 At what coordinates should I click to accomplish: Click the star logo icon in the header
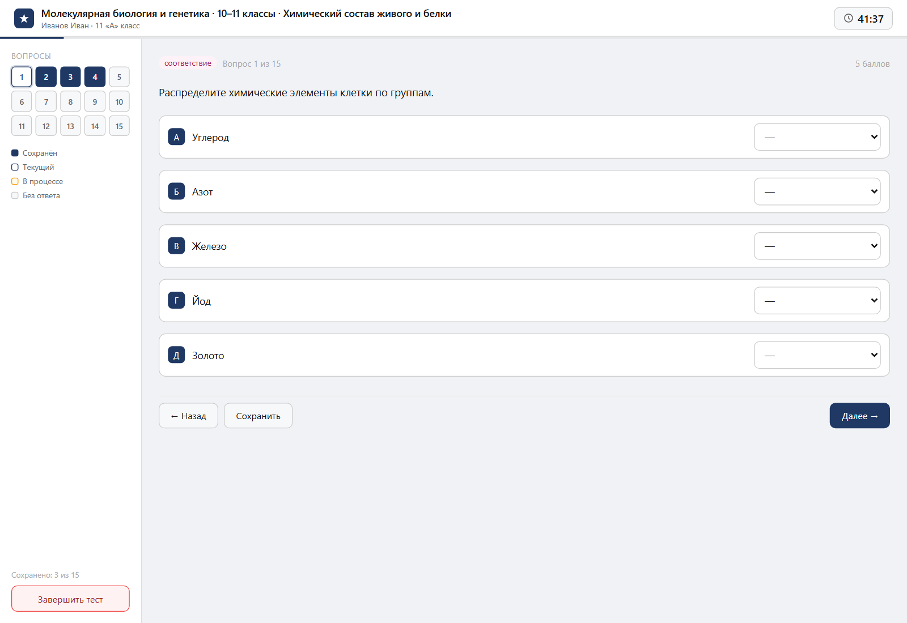pyautogui.click(x=24, y=19)
